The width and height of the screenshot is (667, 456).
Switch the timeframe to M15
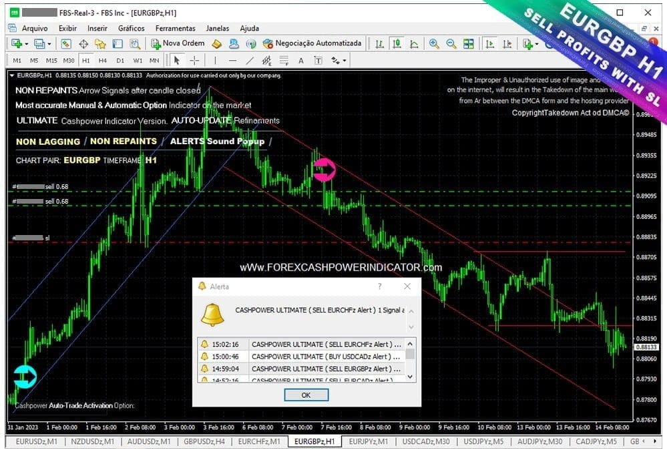click(x=51, y=59)
